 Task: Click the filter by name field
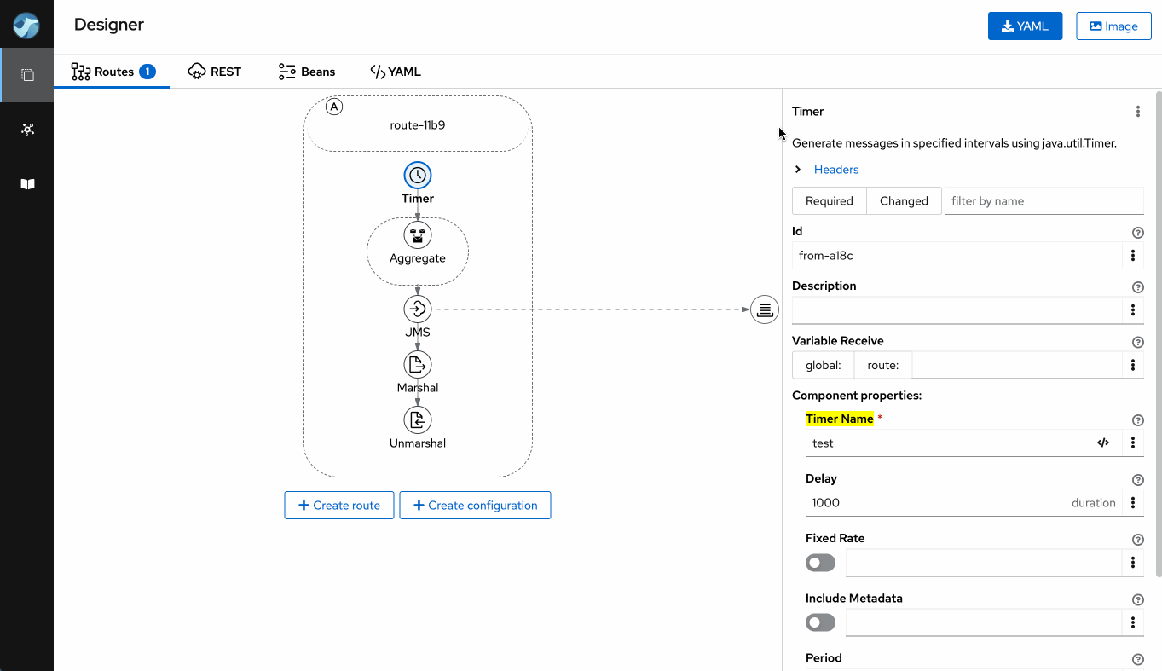click(x=1043, y=201)
